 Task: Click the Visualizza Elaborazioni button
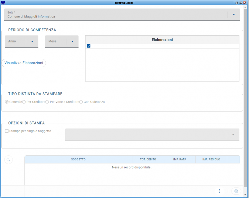[24, 63]
